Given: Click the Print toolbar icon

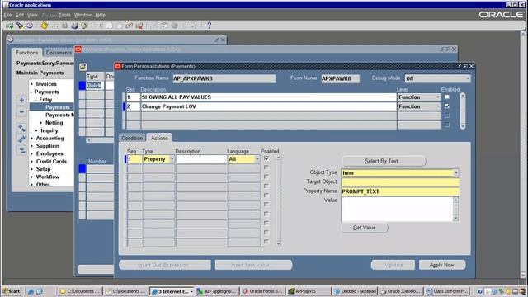Looking at the screenshot, I should tap(74, 26).
